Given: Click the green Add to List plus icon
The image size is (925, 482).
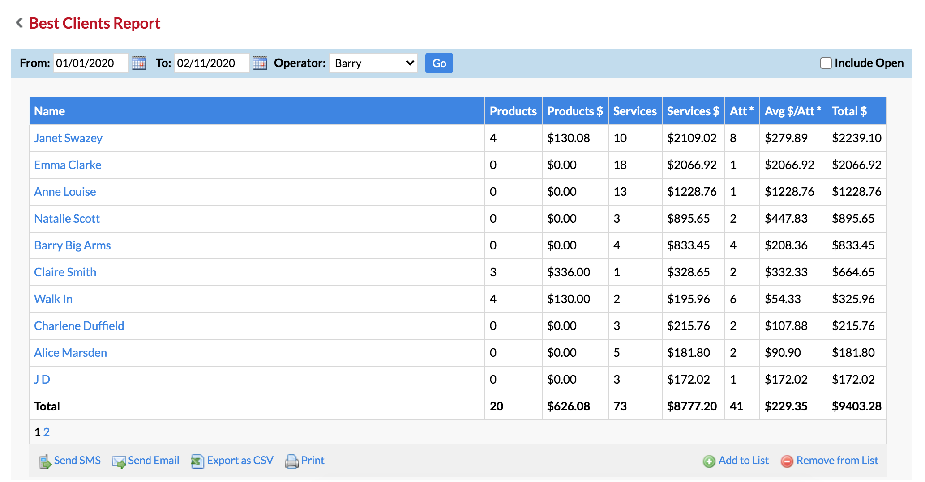Looking at the screenshot, I should click(x=709, y=461).
